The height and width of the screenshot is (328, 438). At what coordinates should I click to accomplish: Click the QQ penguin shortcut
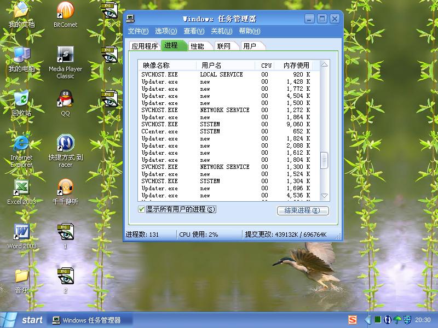(x=65, y=103)
